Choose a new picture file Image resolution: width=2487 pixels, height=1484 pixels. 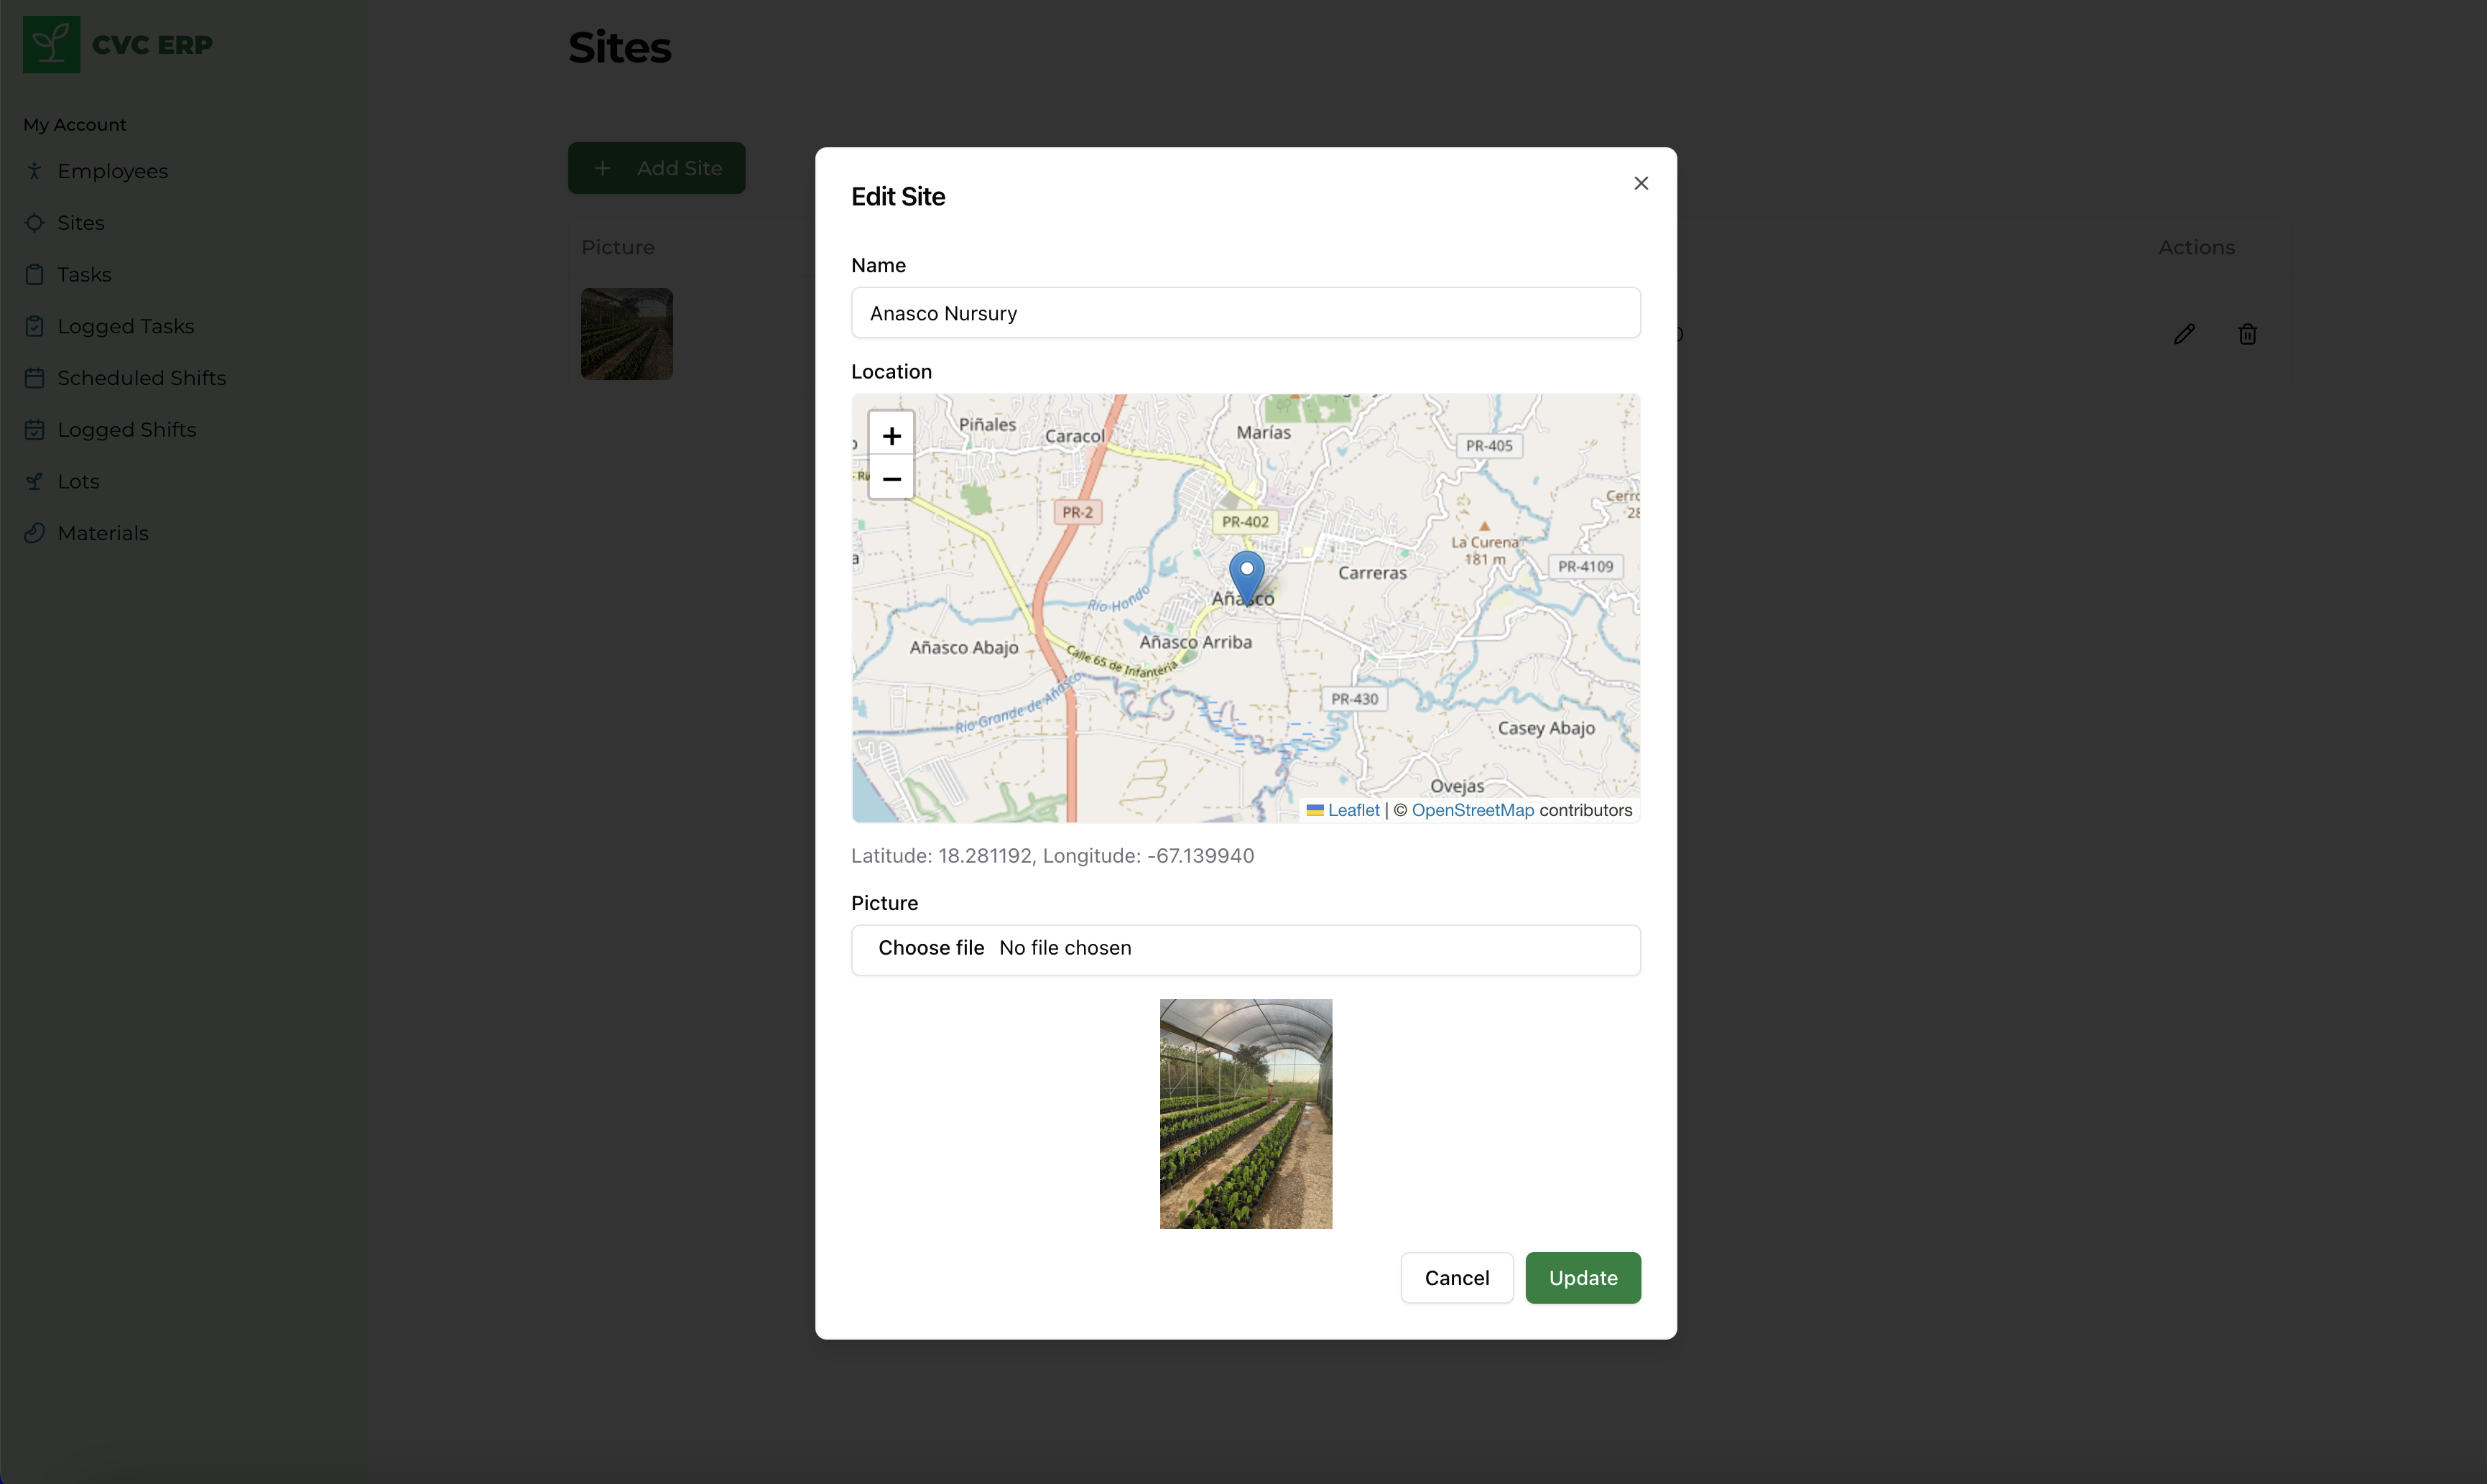tap(931, 948)
